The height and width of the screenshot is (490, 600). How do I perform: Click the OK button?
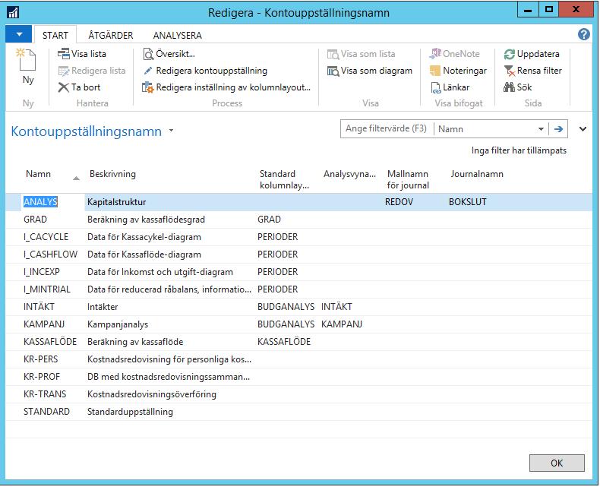pos(557,463)
